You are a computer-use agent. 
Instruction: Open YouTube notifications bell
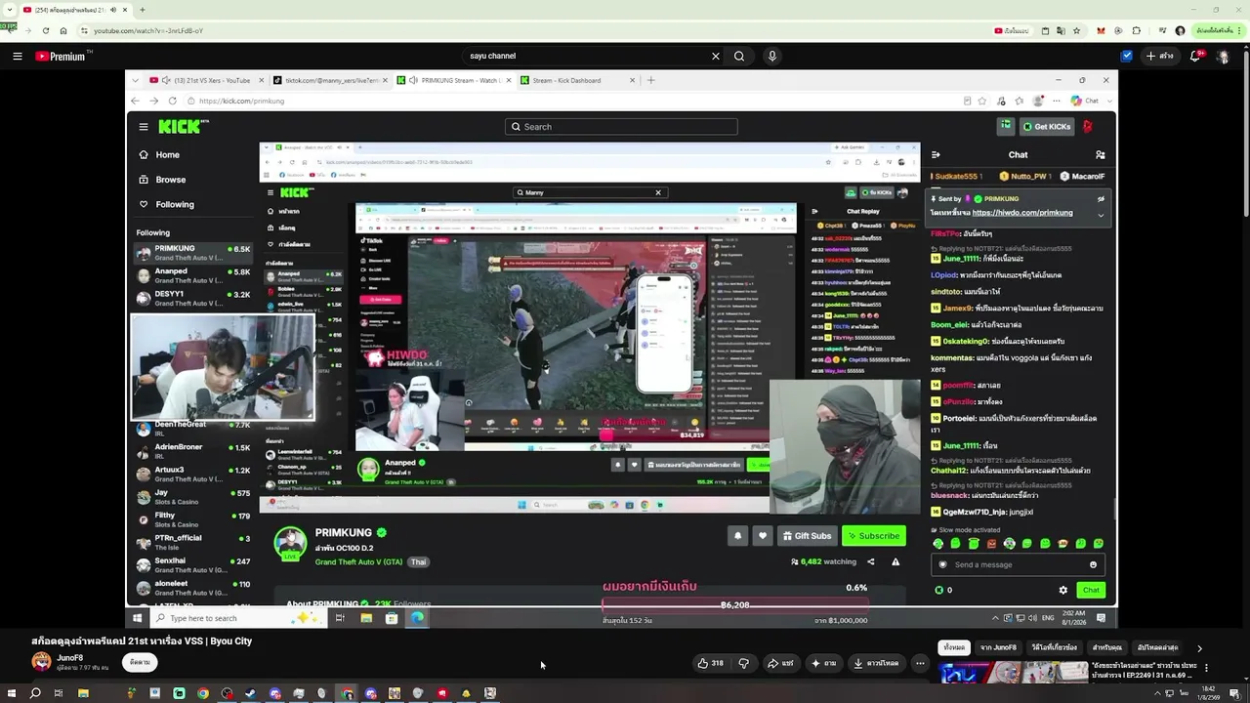click(1195, 56)
